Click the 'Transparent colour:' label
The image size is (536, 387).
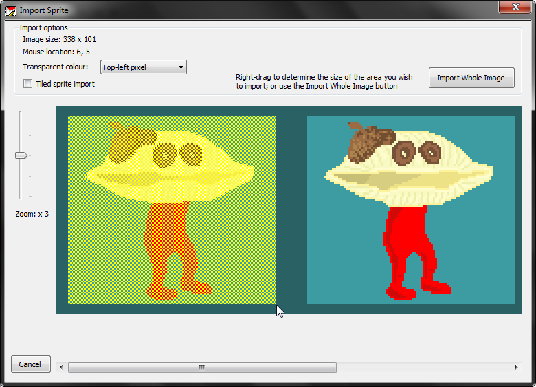(x=56, y=67)
